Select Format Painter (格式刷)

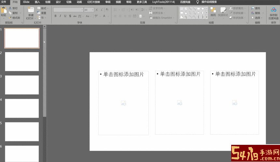14,18
